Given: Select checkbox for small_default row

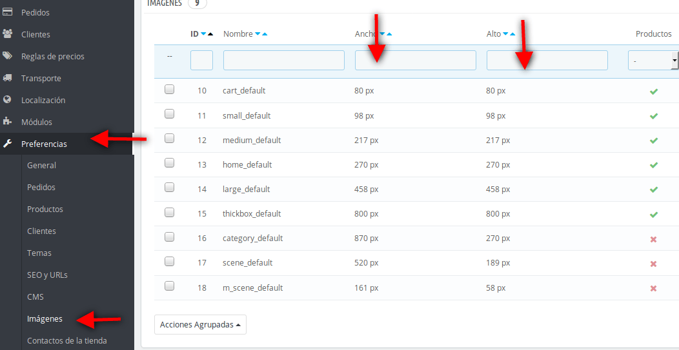Looking at the screenshot, I should pos(169,114).
